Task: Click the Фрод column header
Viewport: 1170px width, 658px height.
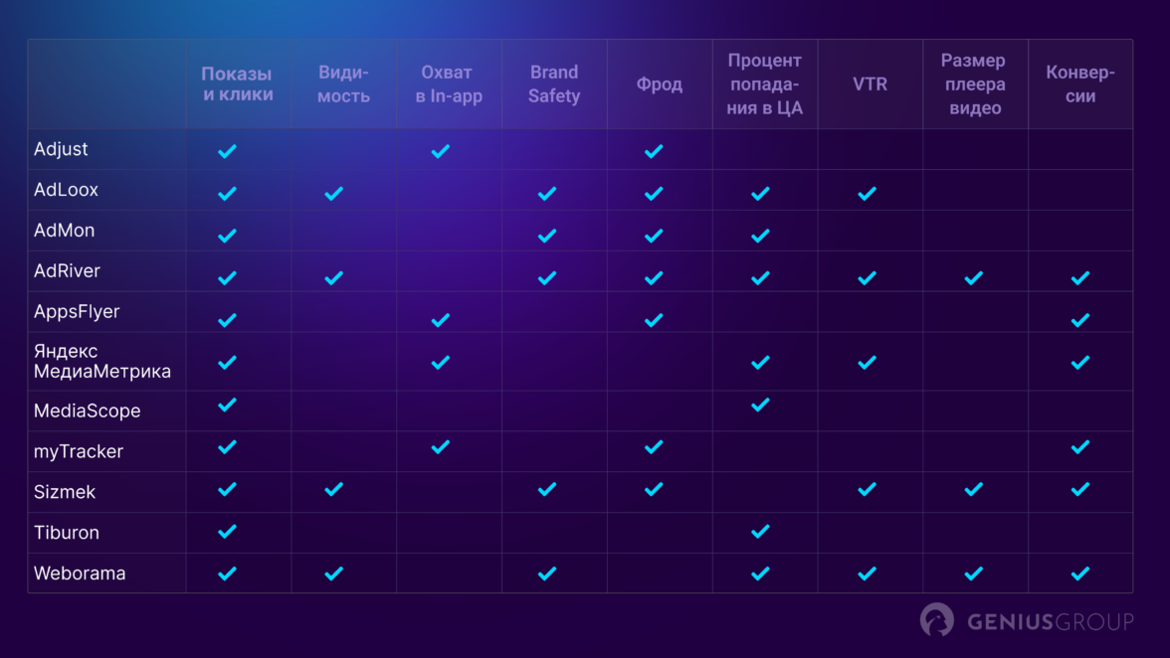Action: point(660,84)
